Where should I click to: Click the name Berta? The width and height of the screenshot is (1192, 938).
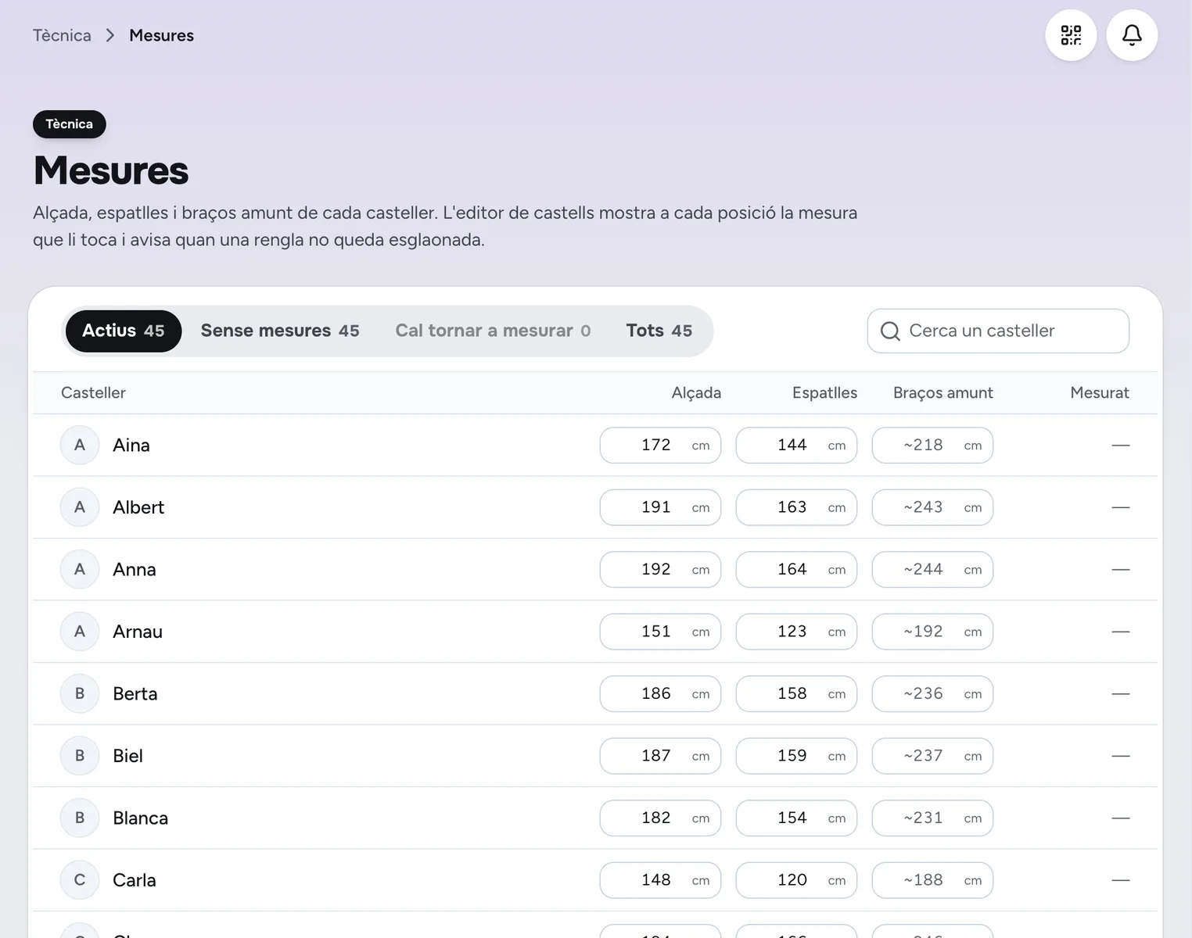(135, 694)
